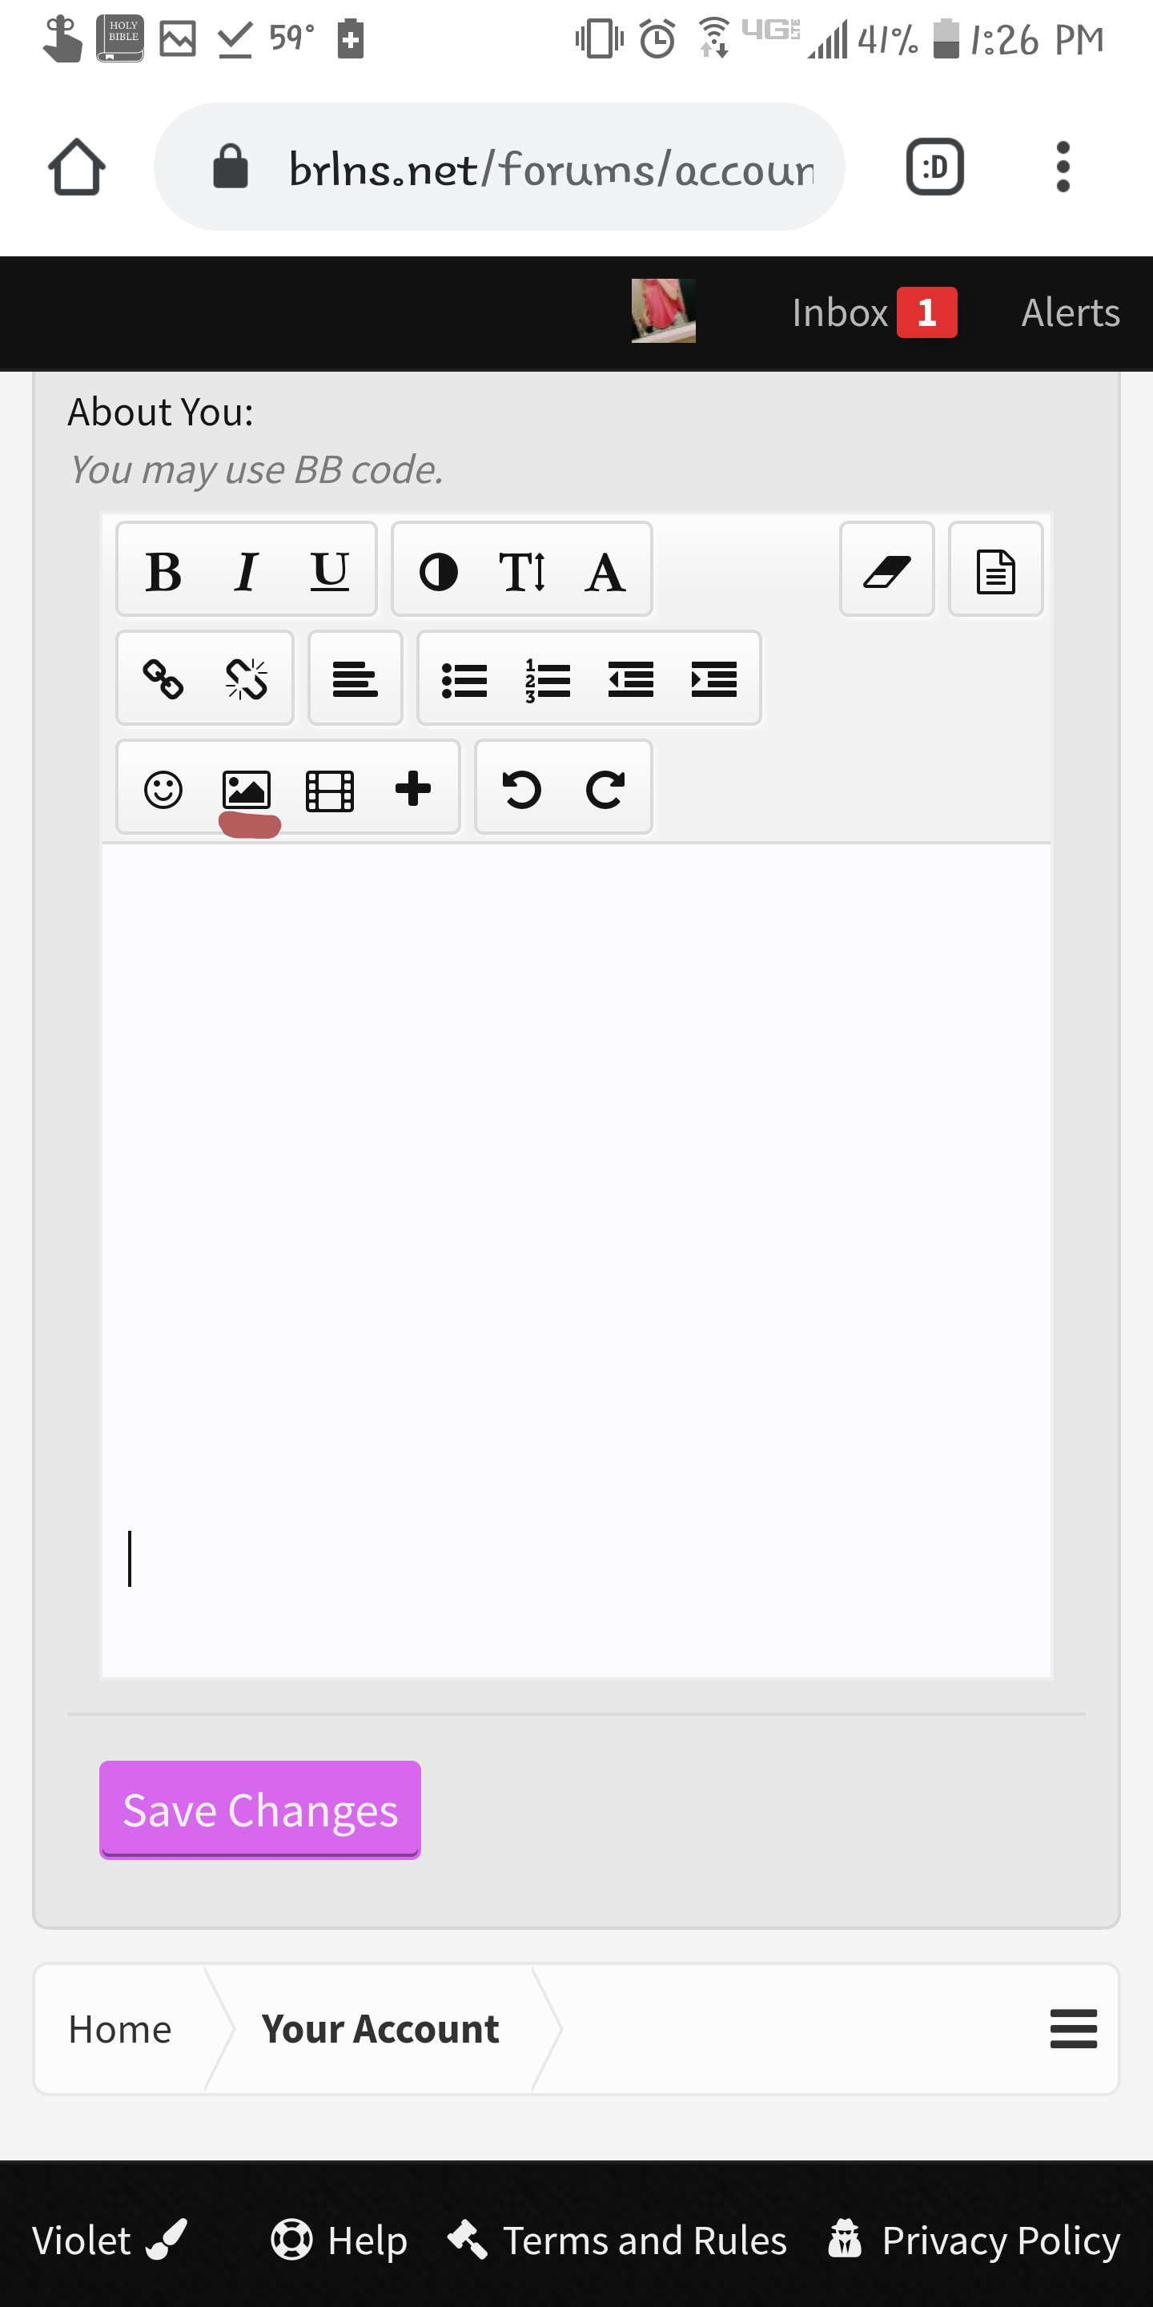
Task: Open the font size tool
Action: point(522,571)
